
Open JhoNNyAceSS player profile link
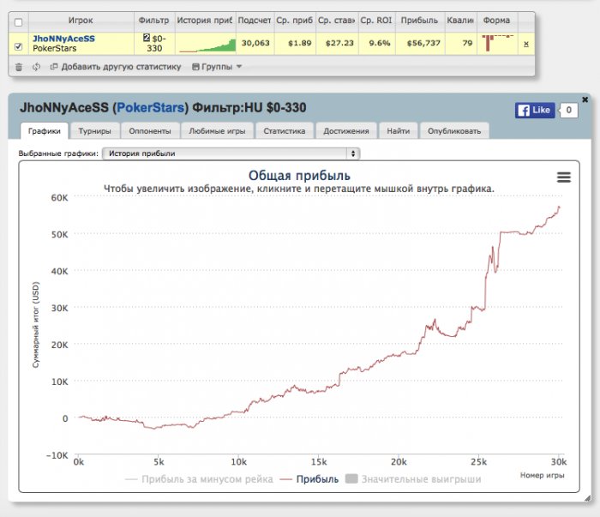click(63, 39)
